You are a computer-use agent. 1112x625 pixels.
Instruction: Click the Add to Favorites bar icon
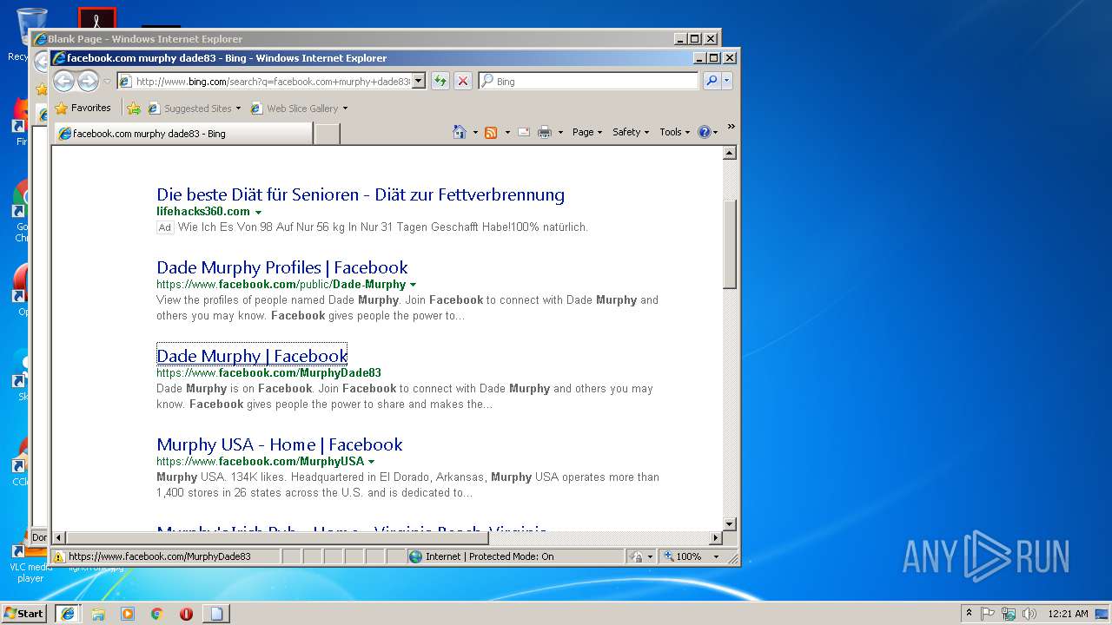point(133,109)
